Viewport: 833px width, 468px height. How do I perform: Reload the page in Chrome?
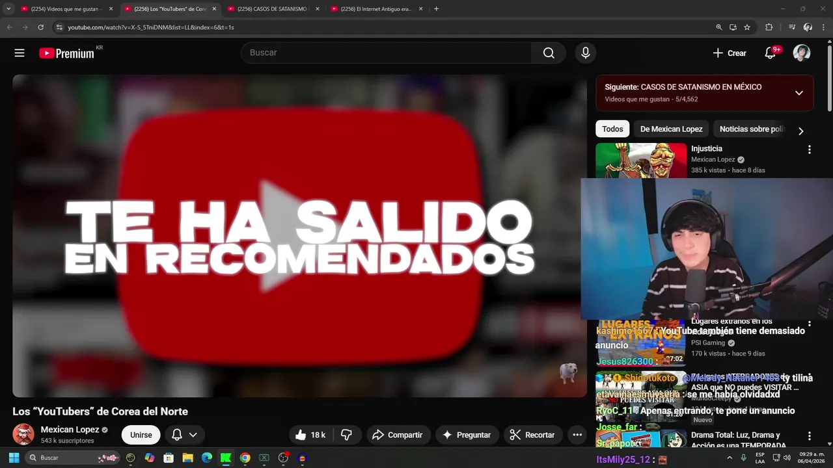click(x=40, y=27)
